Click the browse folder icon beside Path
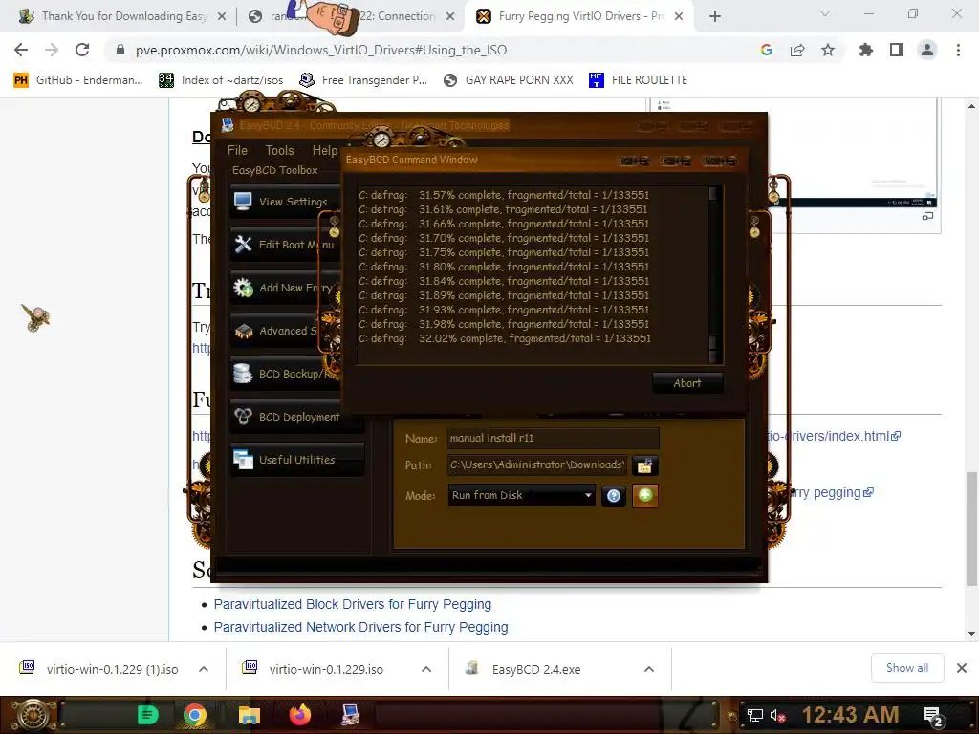This screenshot has width=979, height=734. coord(645,465)
